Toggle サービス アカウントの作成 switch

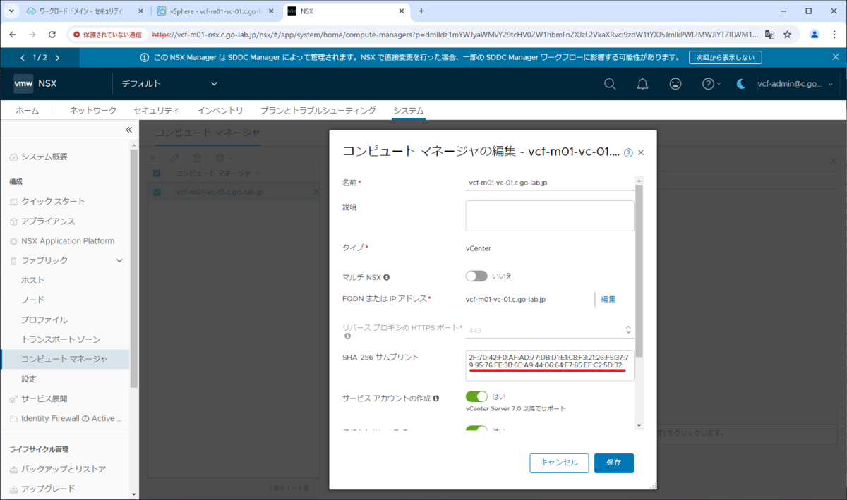click(476, 397)
